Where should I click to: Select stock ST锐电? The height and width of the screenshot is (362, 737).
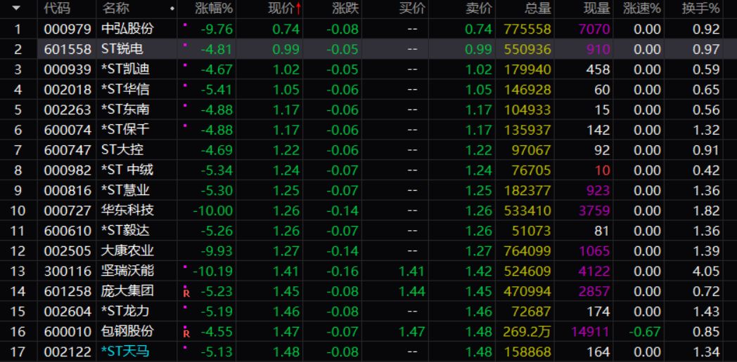click(122, 49)
